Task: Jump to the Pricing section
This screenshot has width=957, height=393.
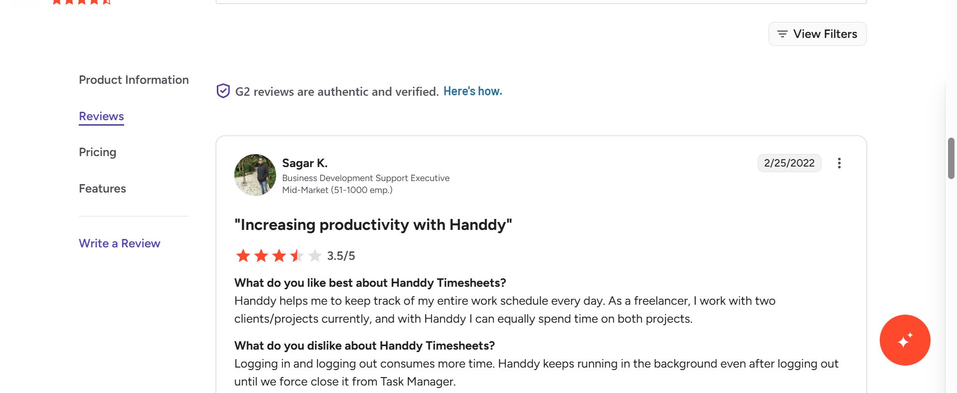Action: click(x=98, y=152)
